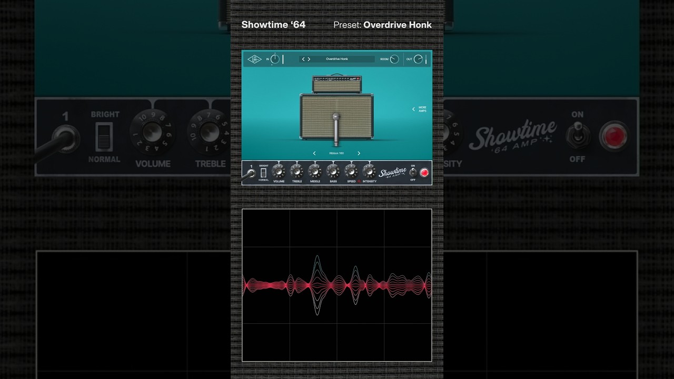Image resolution: width=674 pixels, height=379 pixels.
Task: Click the BRIGHT label above the plugin switch
Action: click(263, 166)
